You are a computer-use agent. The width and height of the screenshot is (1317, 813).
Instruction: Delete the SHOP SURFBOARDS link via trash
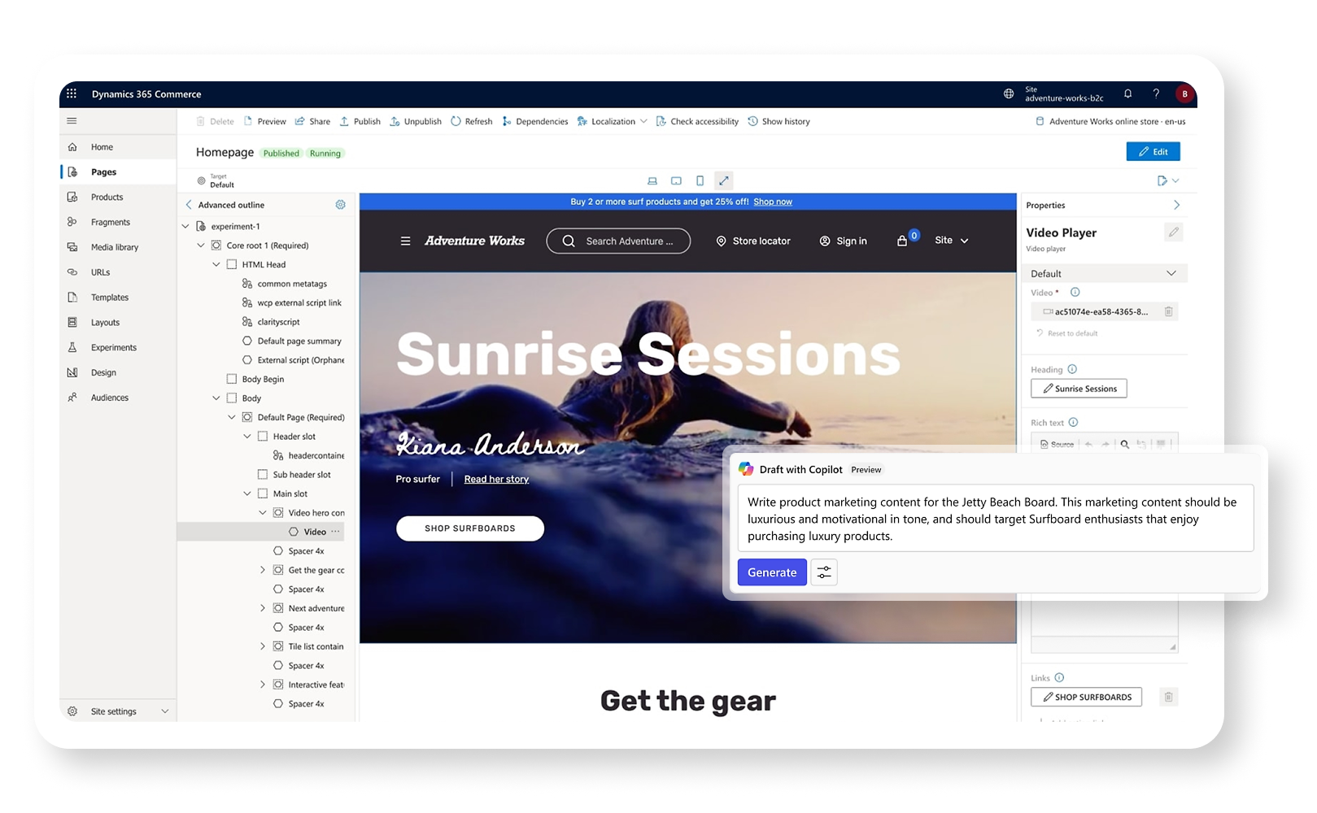1168,697
